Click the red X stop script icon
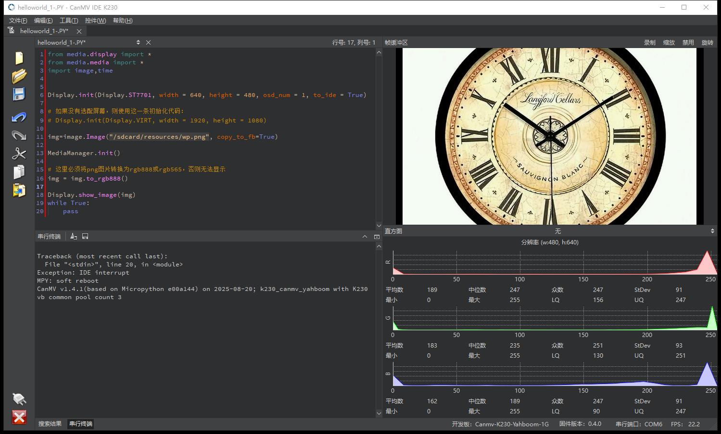 [x=19, y=417]
